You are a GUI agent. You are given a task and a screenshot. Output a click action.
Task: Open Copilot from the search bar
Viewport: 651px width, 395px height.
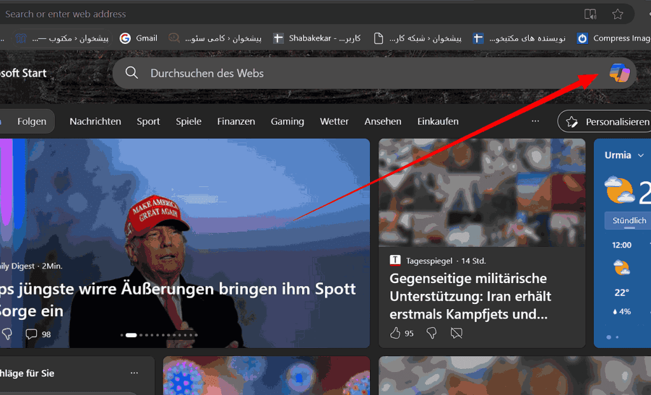pos(619,73)
